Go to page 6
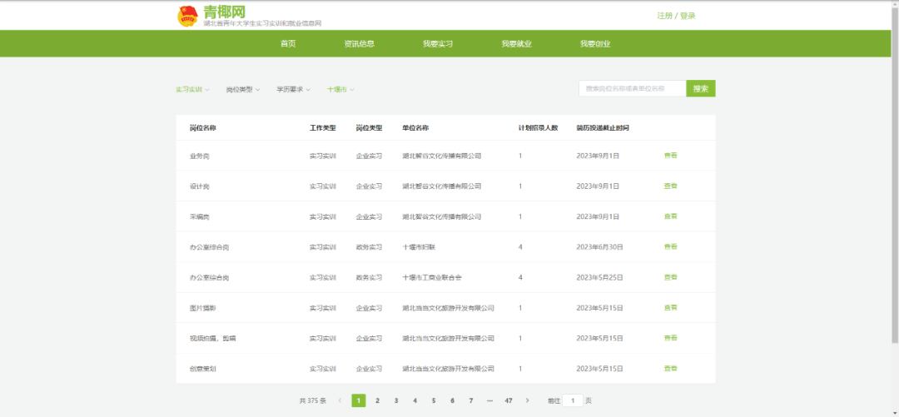This screenshot has height=417, width=899. (x=452, y=400)
